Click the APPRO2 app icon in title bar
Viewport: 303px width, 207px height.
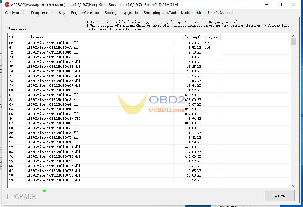click(7, 4)
